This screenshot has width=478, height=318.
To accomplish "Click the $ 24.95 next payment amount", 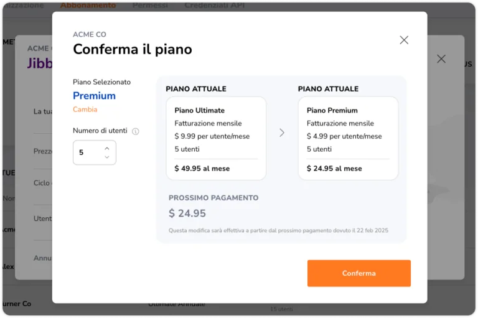I will 187,213.
